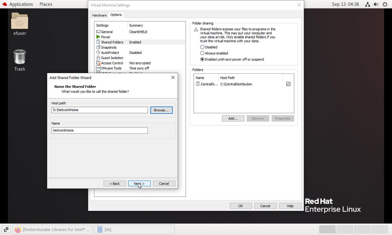
Task: Select the Power settings icon
Action: (x=98, y=37)
